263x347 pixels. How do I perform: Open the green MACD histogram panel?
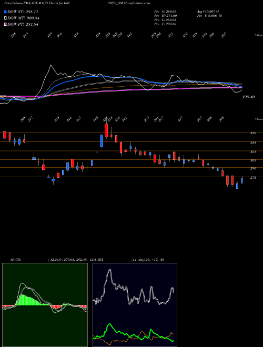coord(45,305)
